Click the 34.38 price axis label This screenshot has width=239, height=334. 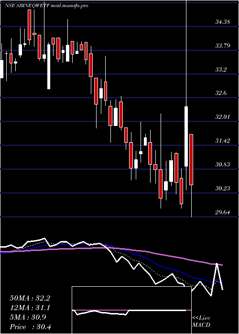(222, 22)
